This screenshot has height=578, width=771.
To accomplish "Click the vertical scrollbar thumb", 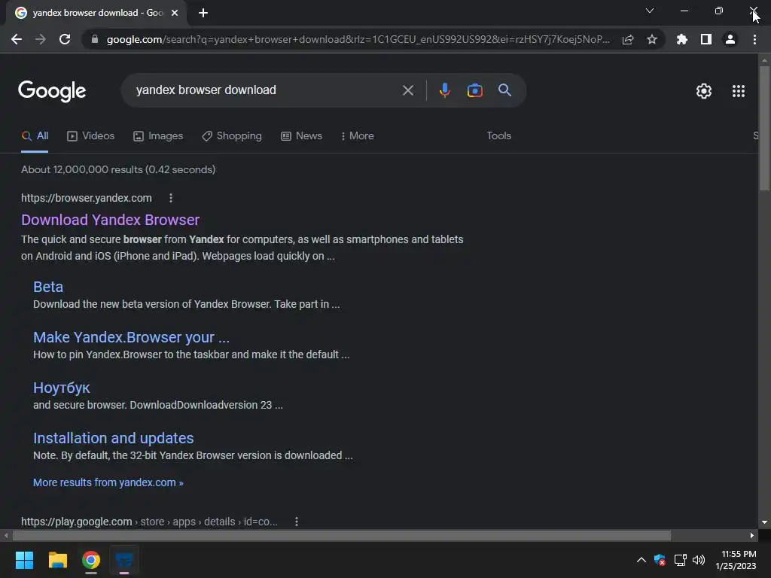I will [x=764, y=128].
